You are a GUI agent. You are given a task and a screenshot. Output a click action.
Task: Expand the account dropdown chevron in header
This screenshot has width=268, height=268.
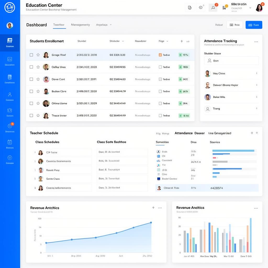click(250, 8)
